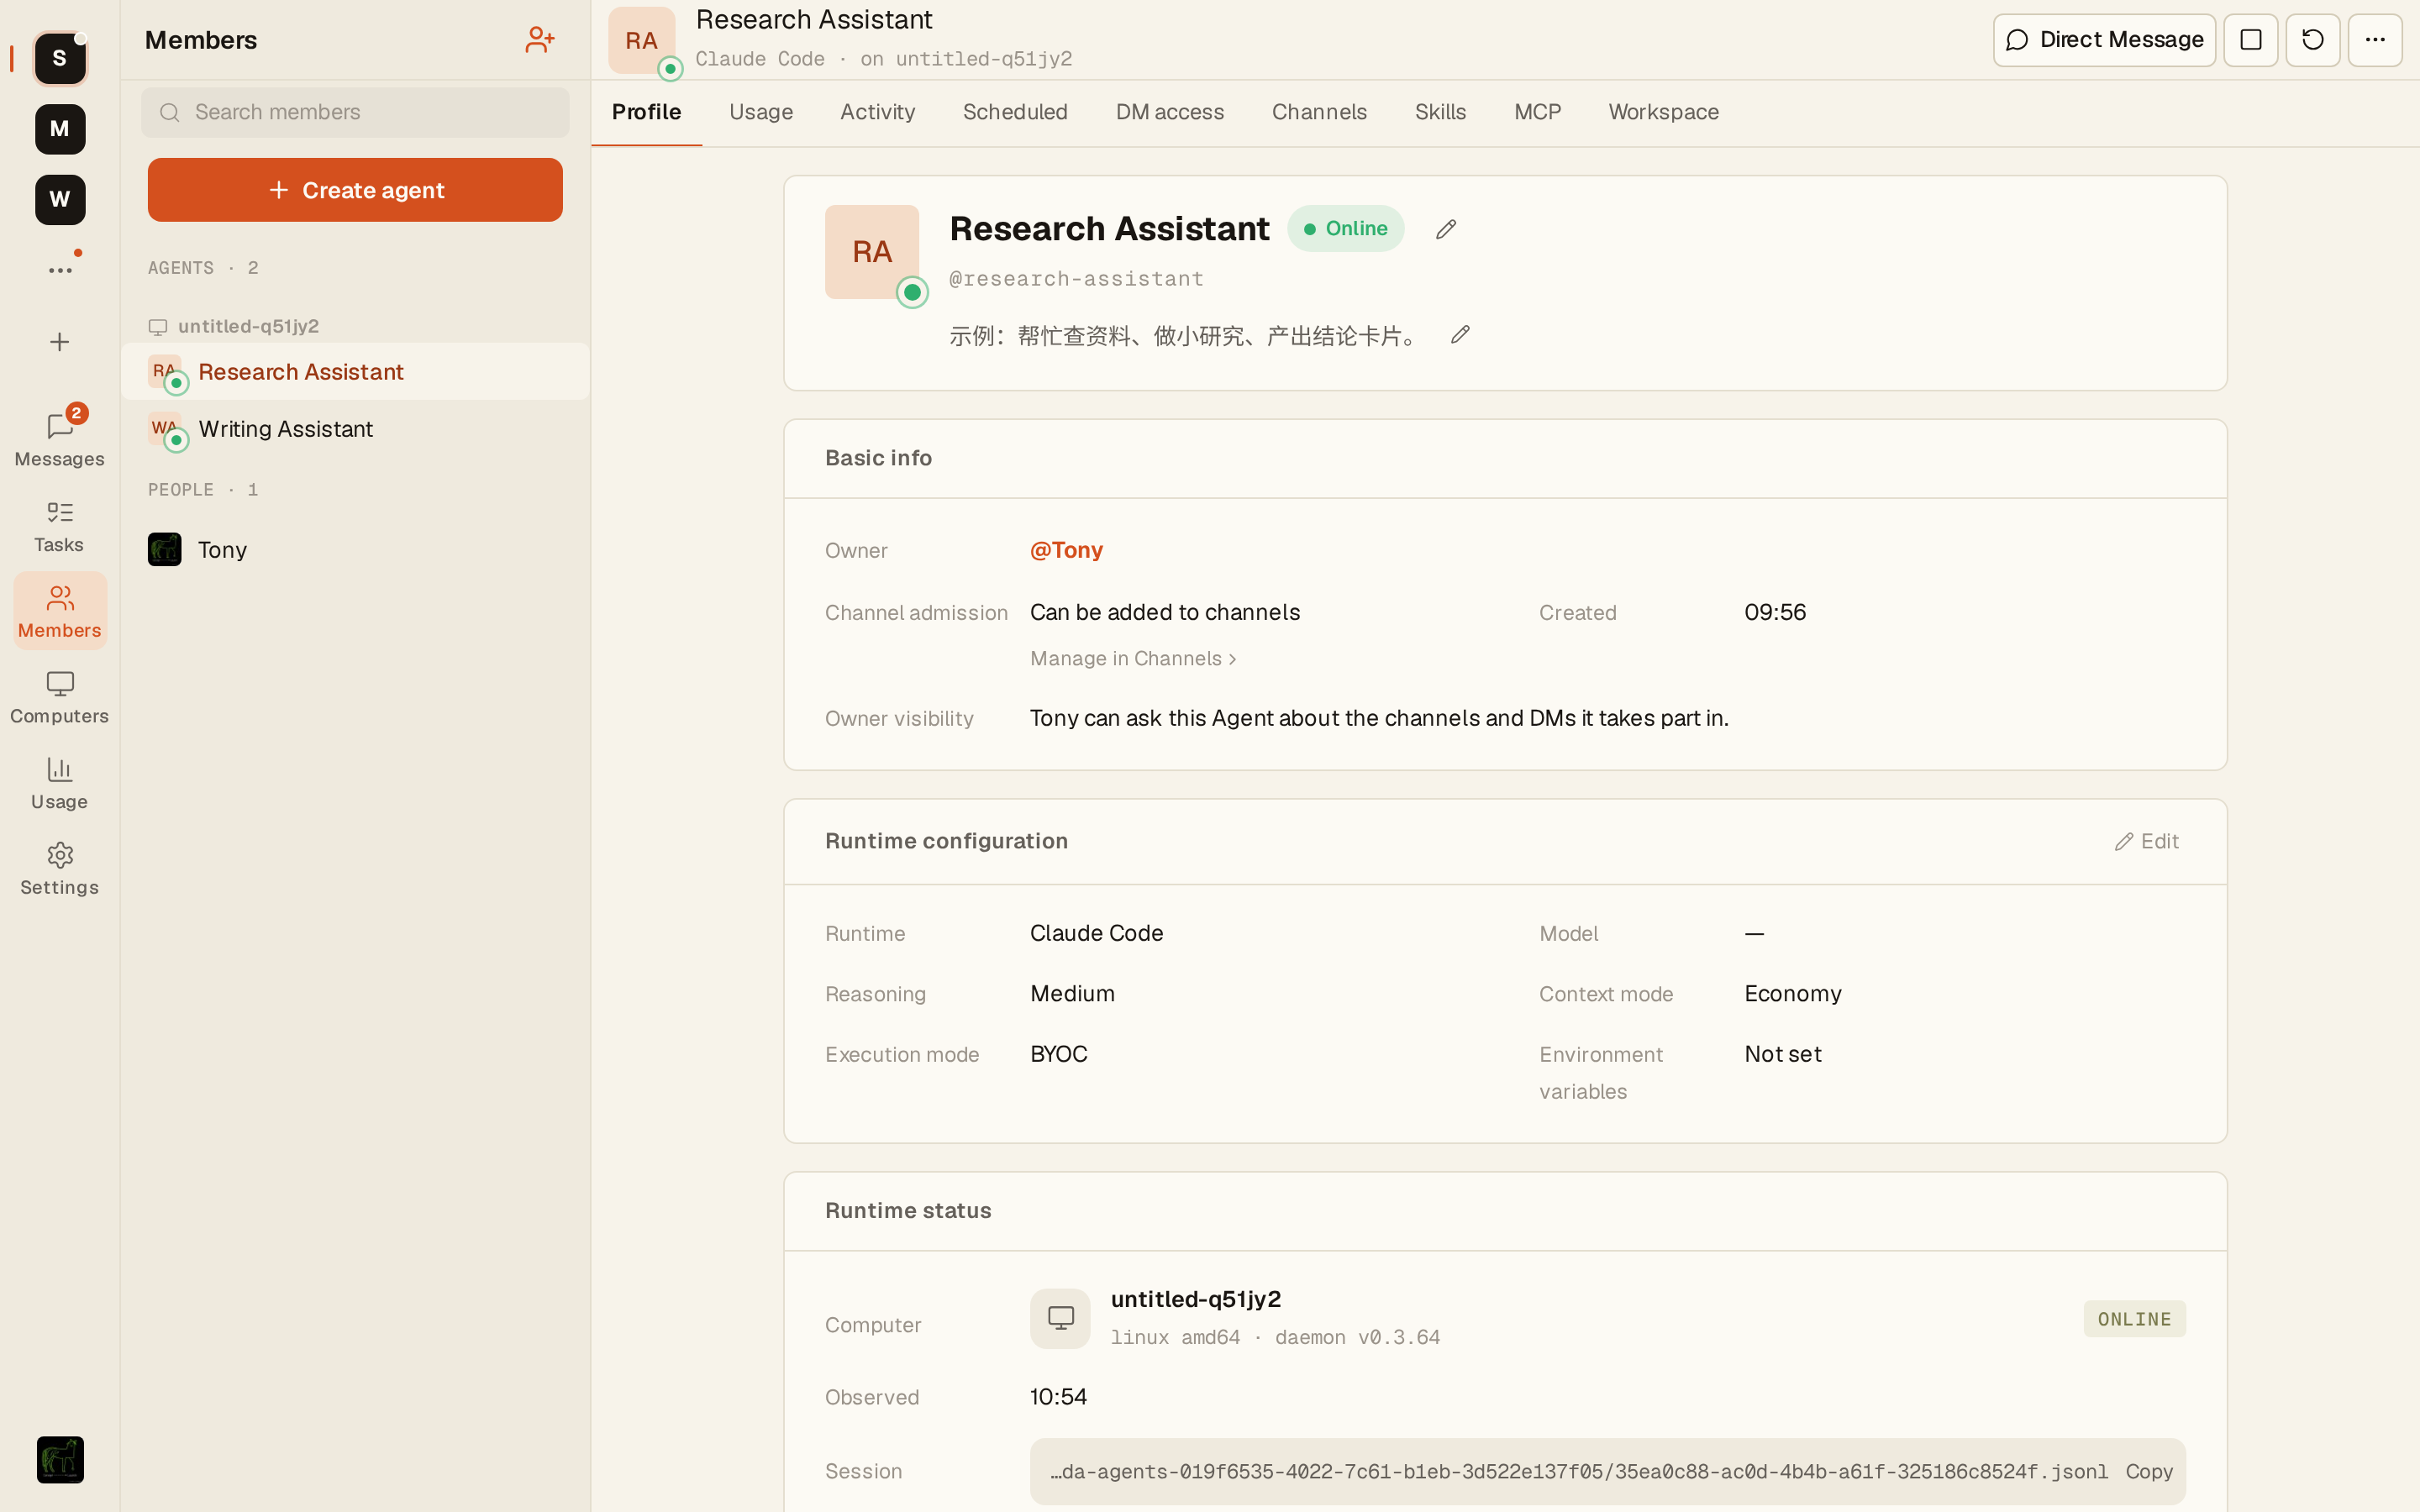
Task: Copy the session path
Action: point(2149,1472)
